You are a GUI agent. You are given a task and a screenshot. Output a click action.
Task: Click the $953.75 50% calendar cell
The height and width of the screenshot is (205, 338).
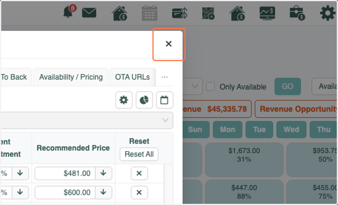click(x=312, y=160)
